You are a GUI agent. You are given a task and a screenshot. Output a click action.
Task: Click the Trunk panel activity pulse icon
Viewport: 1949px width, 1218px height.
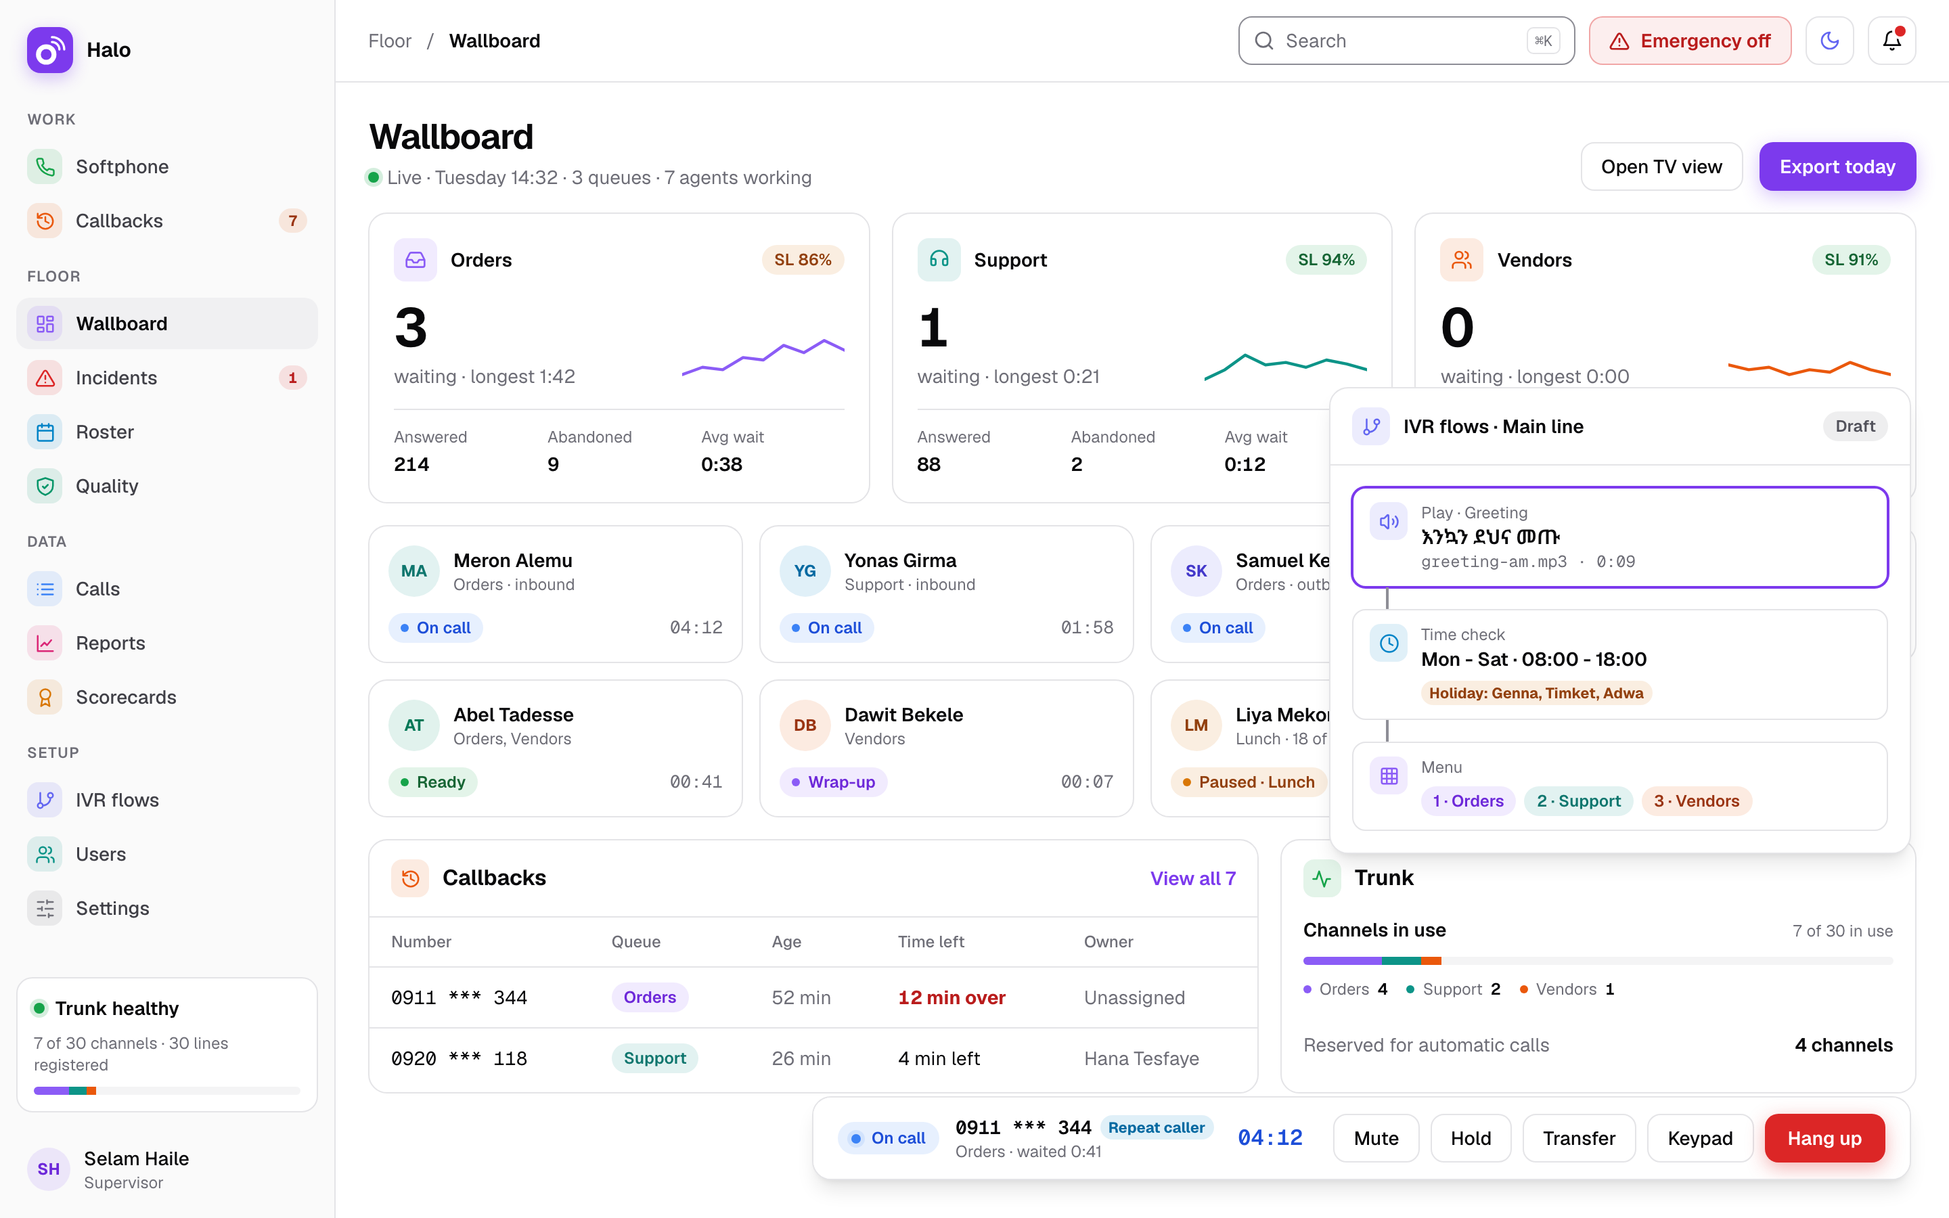click(1322, 878)
